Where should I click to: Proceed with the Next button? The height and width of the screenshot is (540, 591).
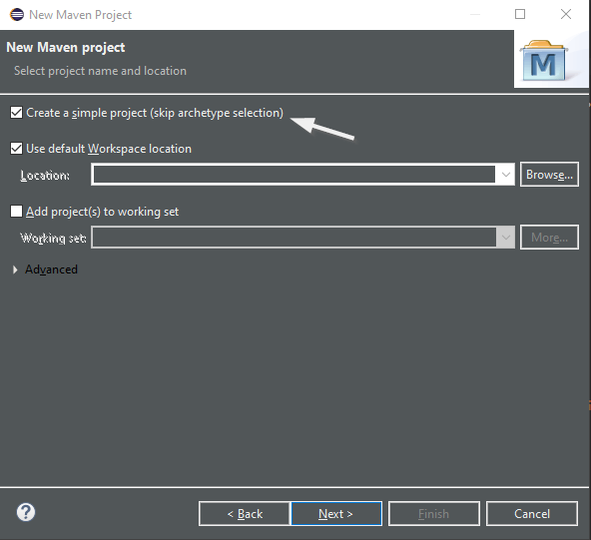pos(336,514)
